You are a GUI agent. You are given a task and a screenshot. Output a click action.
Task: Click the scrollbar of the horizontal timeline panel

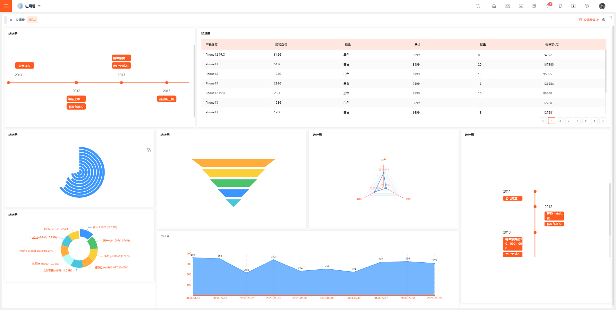coord(194,81)
